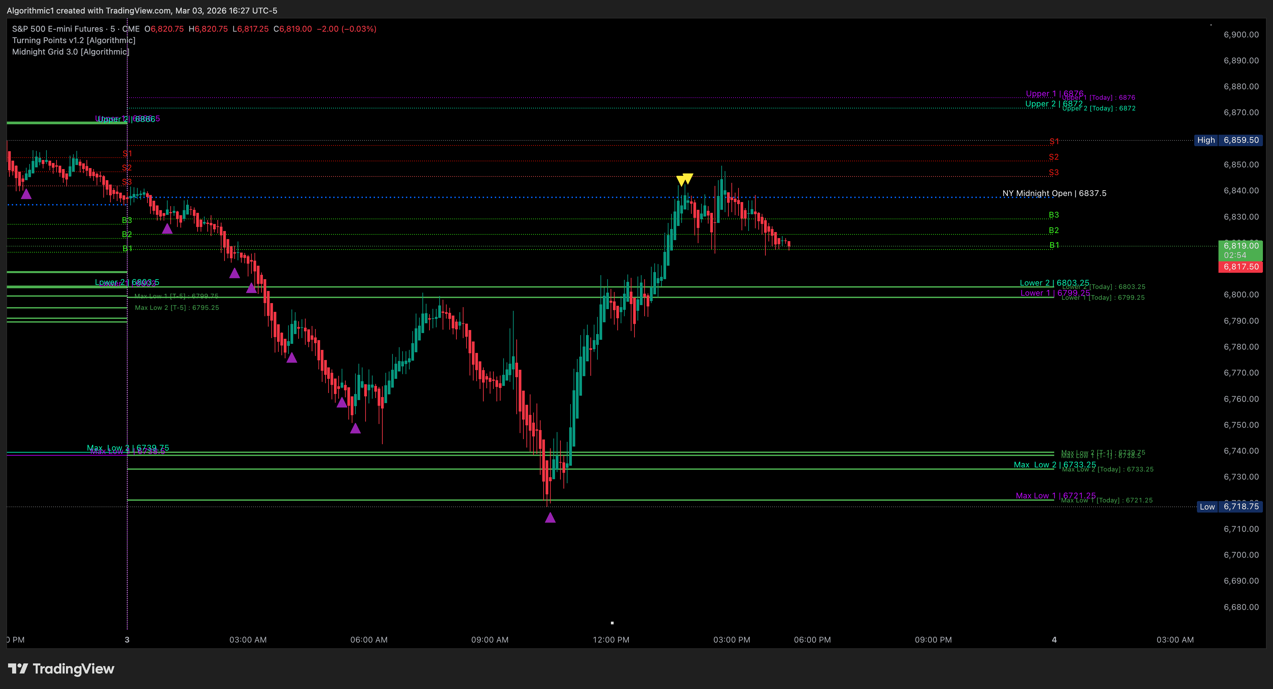This screenshot has width=1273, height=689.
Task: Click the High 6,859.50 price label
Action: click(x=1228, y=140)
